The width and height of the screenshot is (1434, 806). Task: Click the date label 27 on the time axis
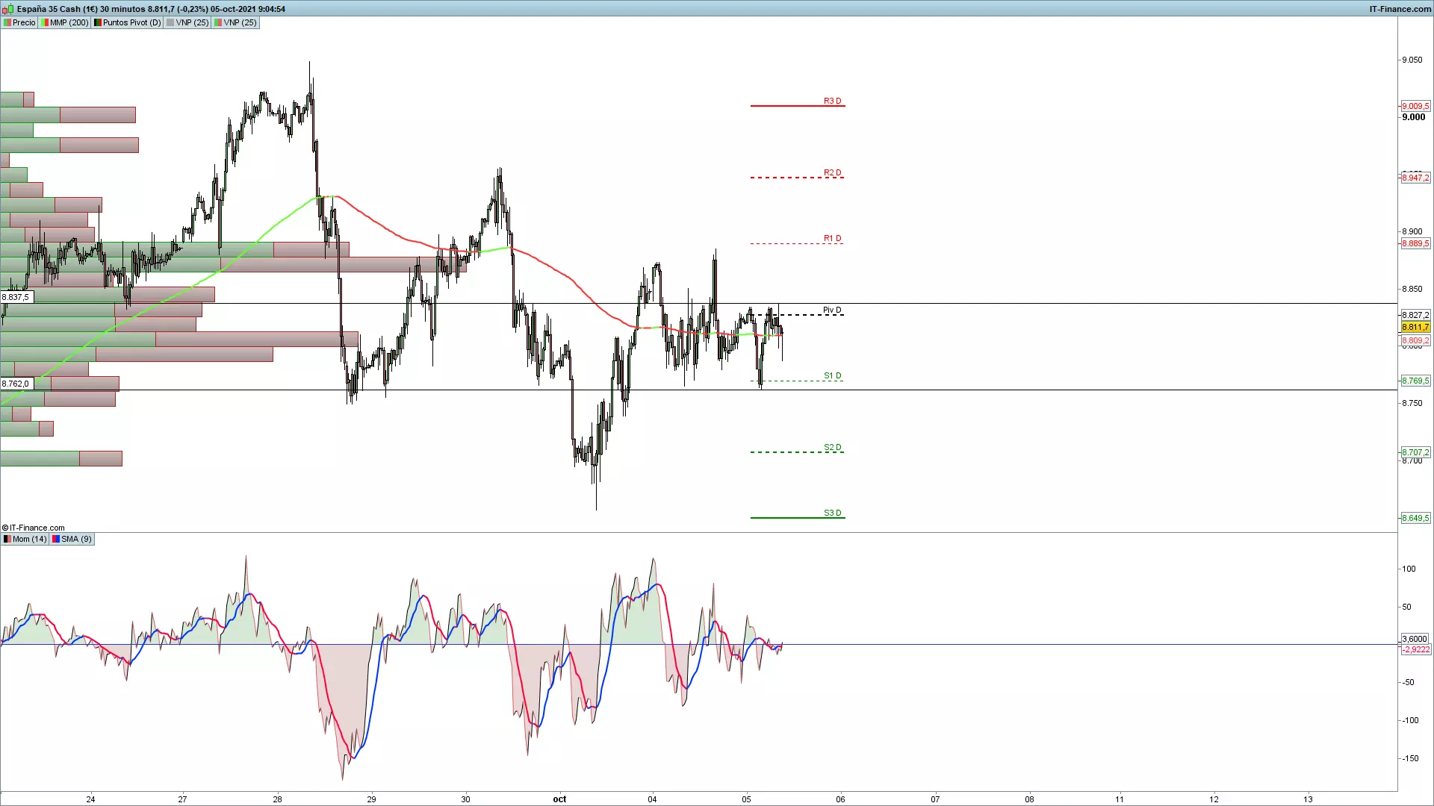[182, 799]
